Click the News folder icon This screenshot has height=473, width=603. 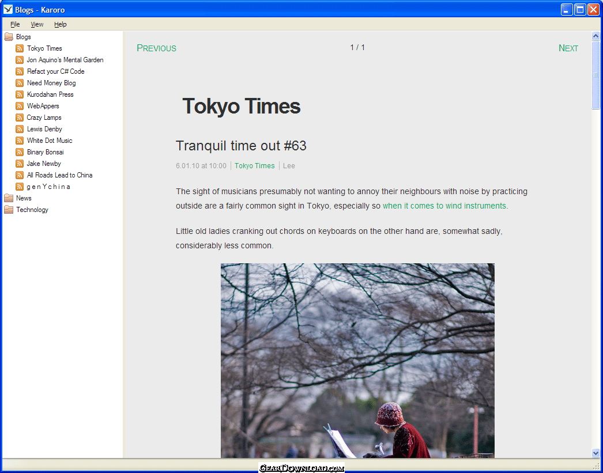pos(9,198)
